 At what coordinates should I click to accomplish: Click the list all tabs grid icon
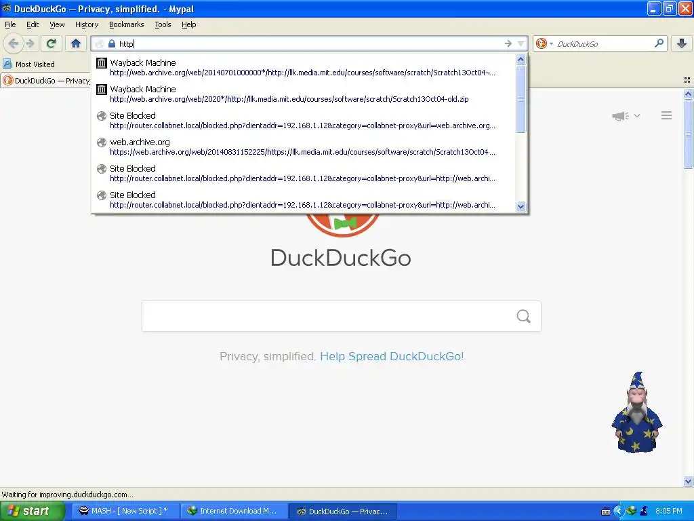[687, 80]
